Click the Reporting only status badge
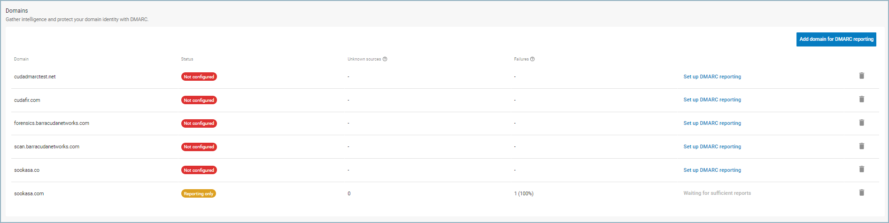Viewport: 889px width, 223px height. tap(198, 193)
